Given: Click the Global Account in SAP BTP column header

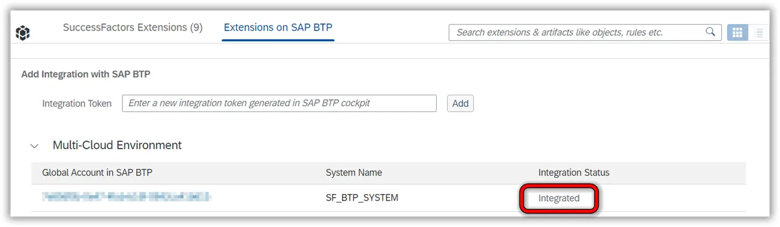Looking at the screenshot, I should tap(97, 172).
